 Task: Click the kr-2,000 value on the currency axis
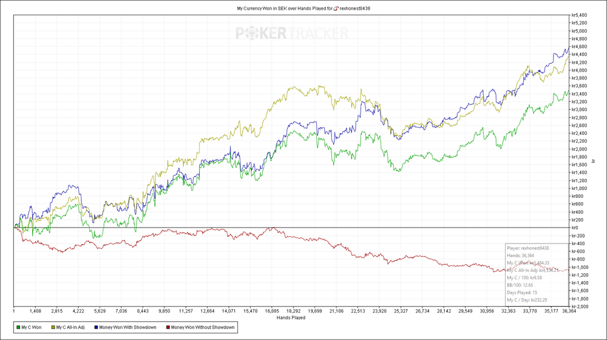580,307
